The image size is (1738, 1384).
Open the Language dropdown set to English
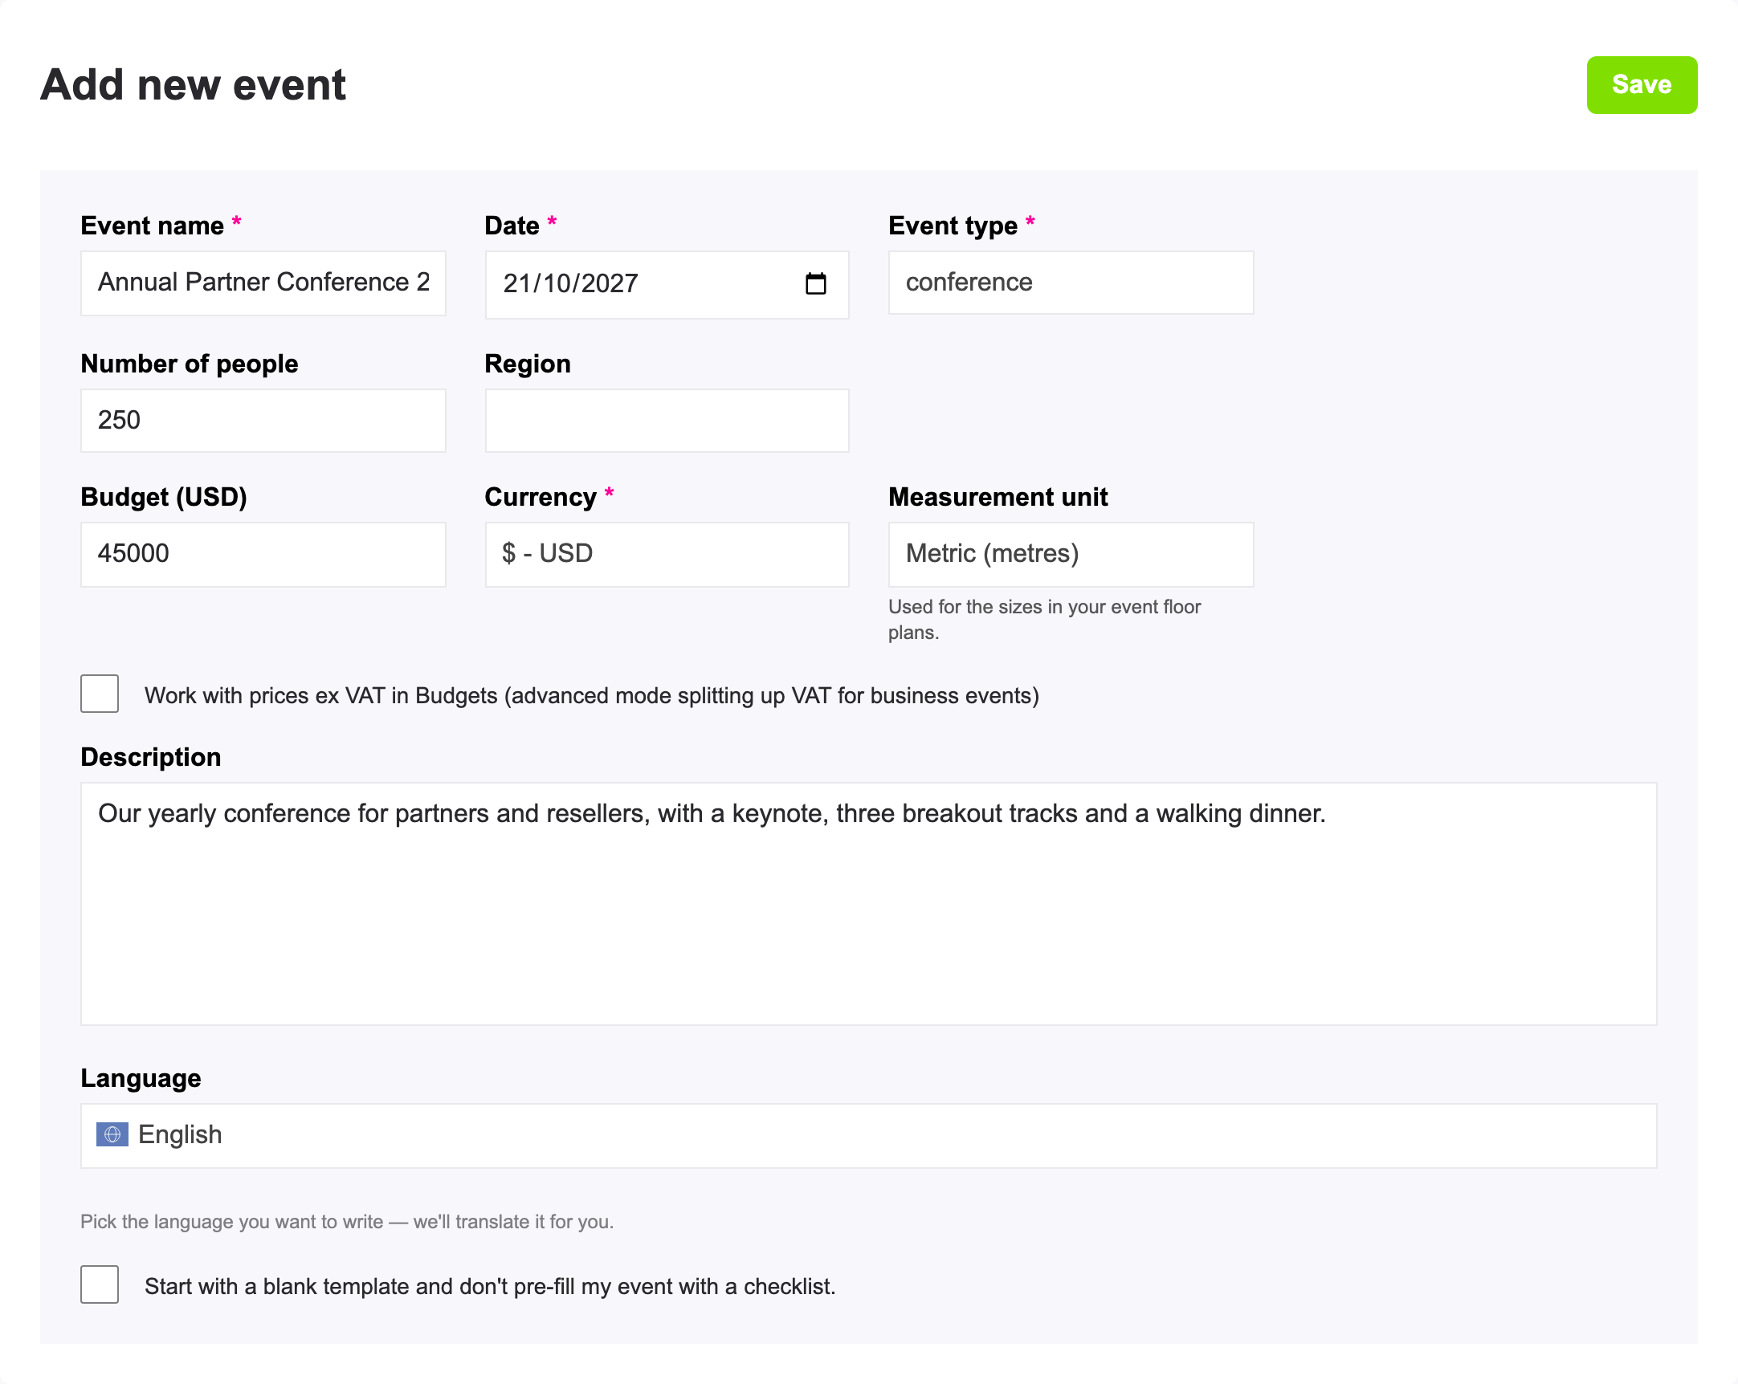868,1135
